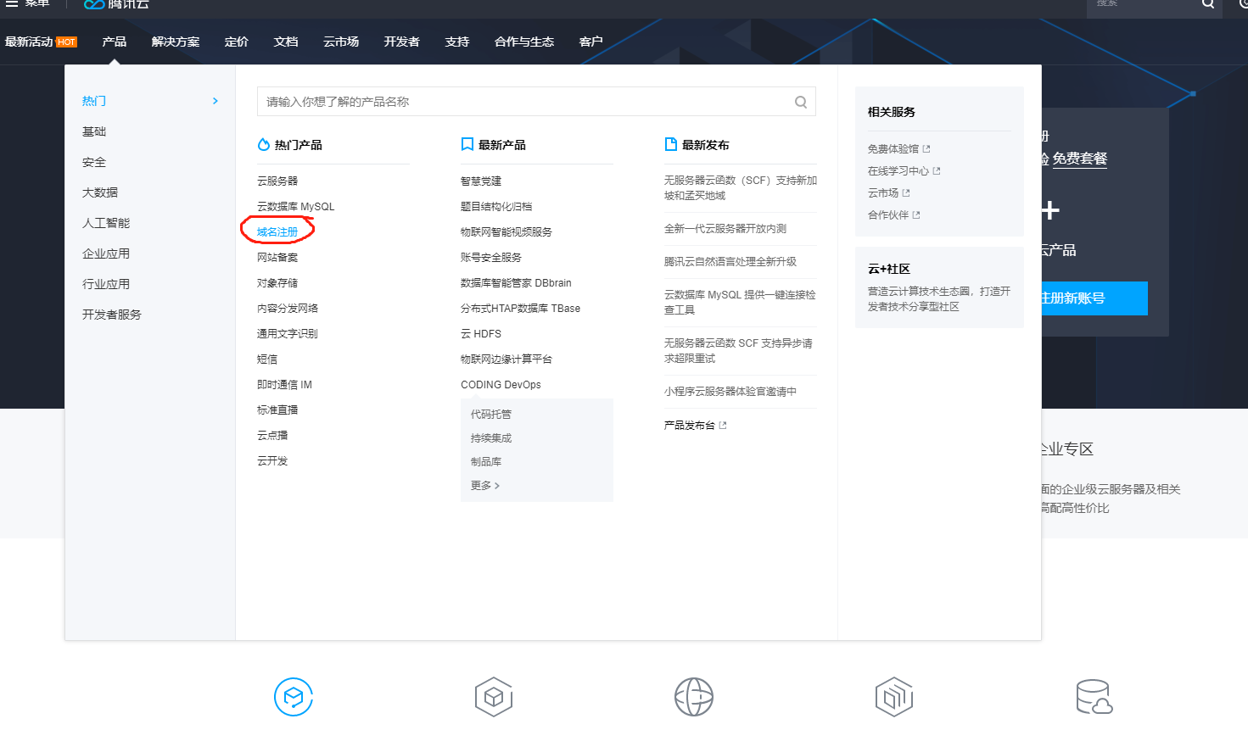Viewport: 1248px width, 730px height.
Task: Open the hamburger menu icon in the top bar
Action: (x=12, y=3)
